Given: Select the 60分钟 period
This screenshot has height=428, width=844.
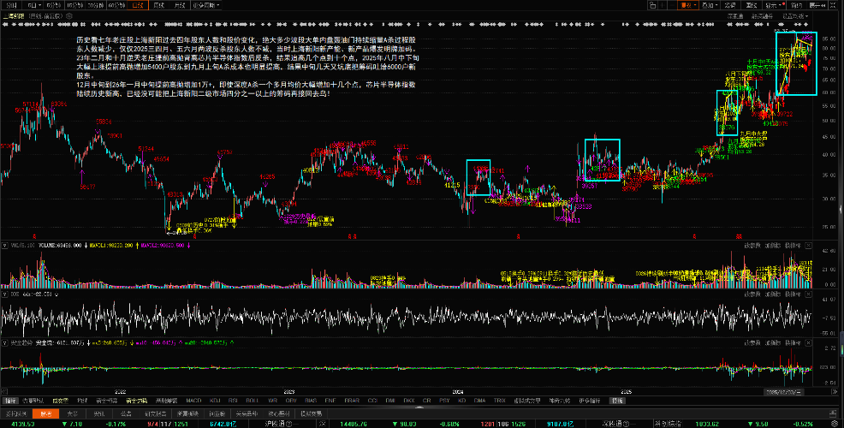Looking at the screenshot, I should pyautogui.click(x=116, y=5).
